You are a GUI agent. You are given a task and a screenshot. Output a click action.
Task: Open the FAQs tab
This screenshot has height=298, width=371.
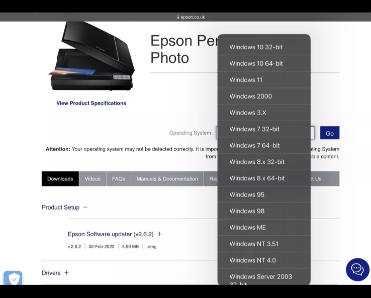119,179
